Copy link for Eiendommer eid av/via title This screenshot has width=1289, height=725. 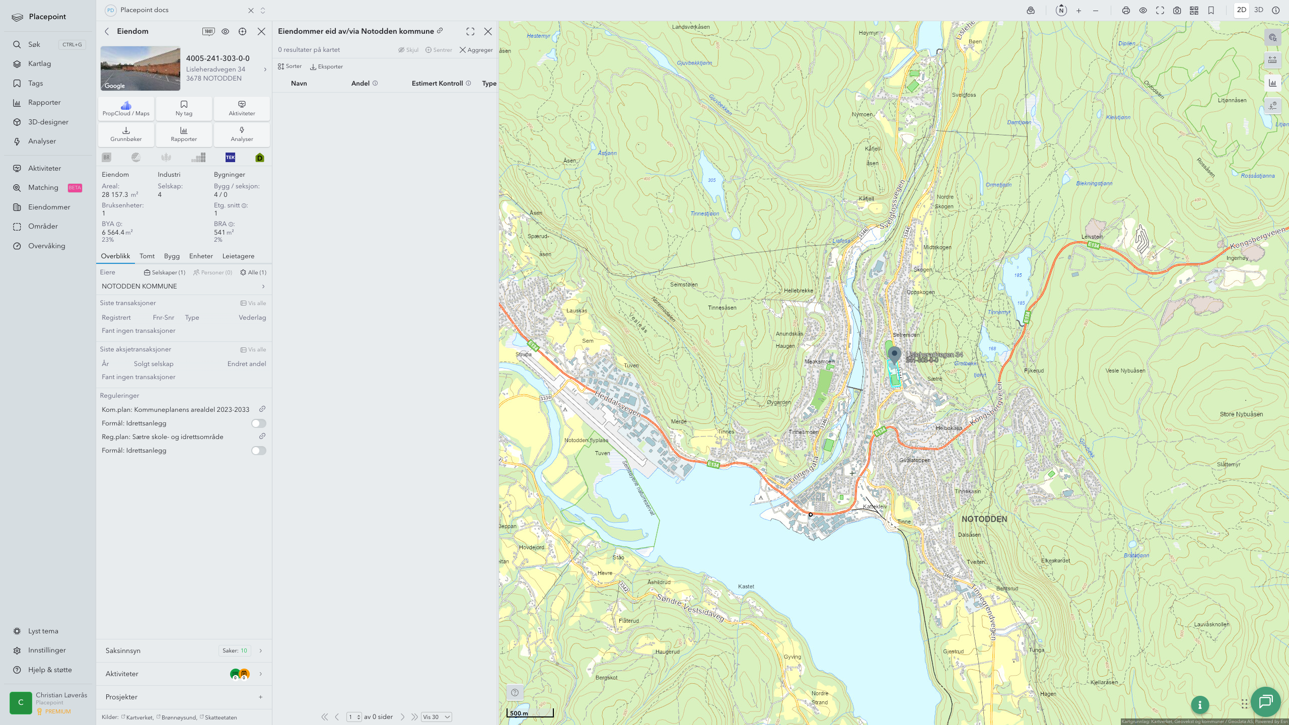tap(440, 31)
